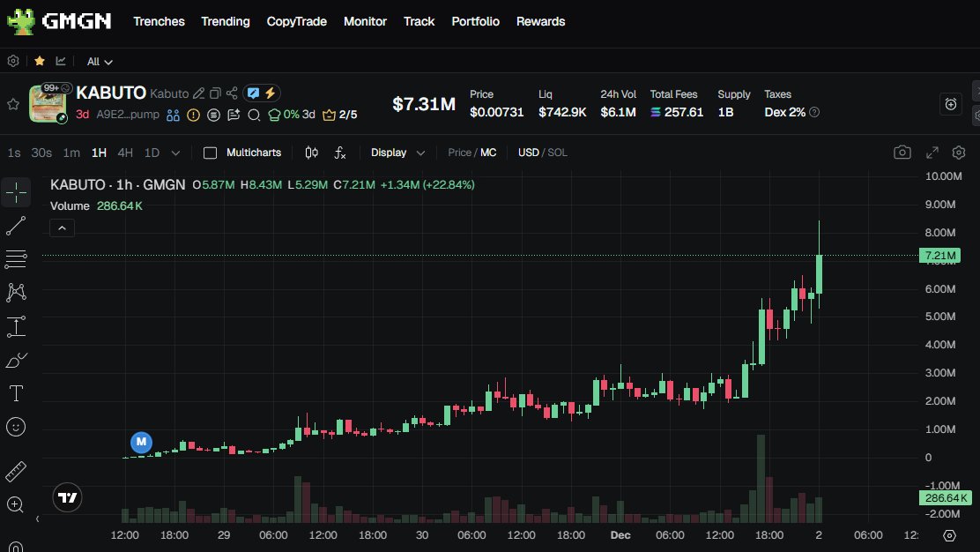The width and height of the screenshot is (980, 552).
Task: Open the Trenches page
Action: point(159,21)
